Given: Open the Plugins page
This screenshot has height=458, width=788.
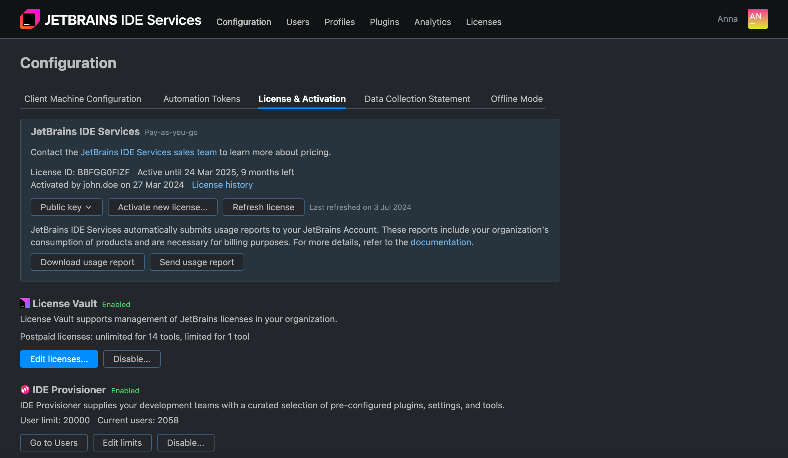Looking at the screenshot, I should [384, 22].
